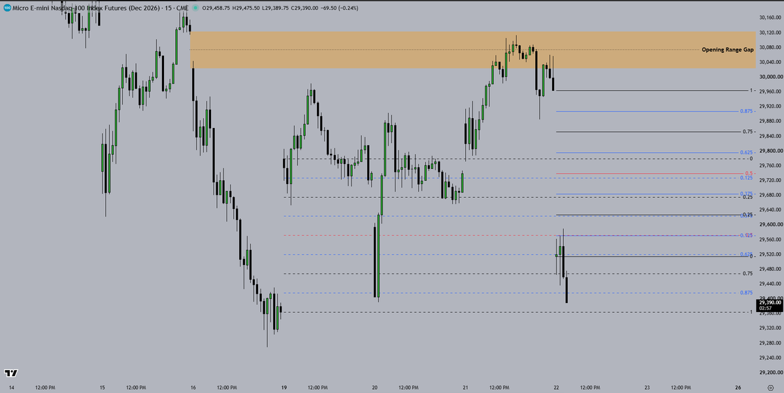Select the orange Opening Range Gap rectangle
The image size is (784, 393).
click(472, 50)
